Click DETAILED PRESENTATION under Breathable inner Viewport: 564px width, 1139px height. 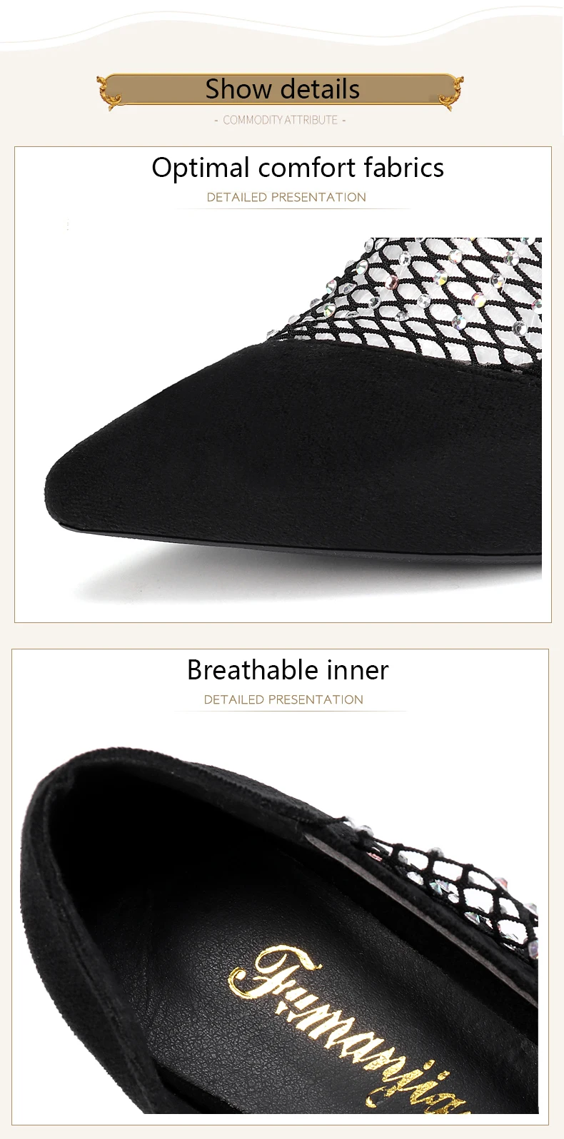coord(283,699)
